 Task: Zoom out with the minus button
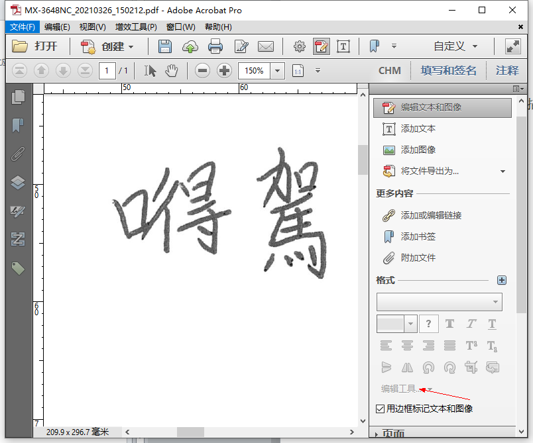[x=203, y=71]
